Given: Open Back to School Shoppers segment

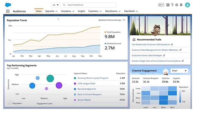Looking at the screenshot, I should [89, 94].
